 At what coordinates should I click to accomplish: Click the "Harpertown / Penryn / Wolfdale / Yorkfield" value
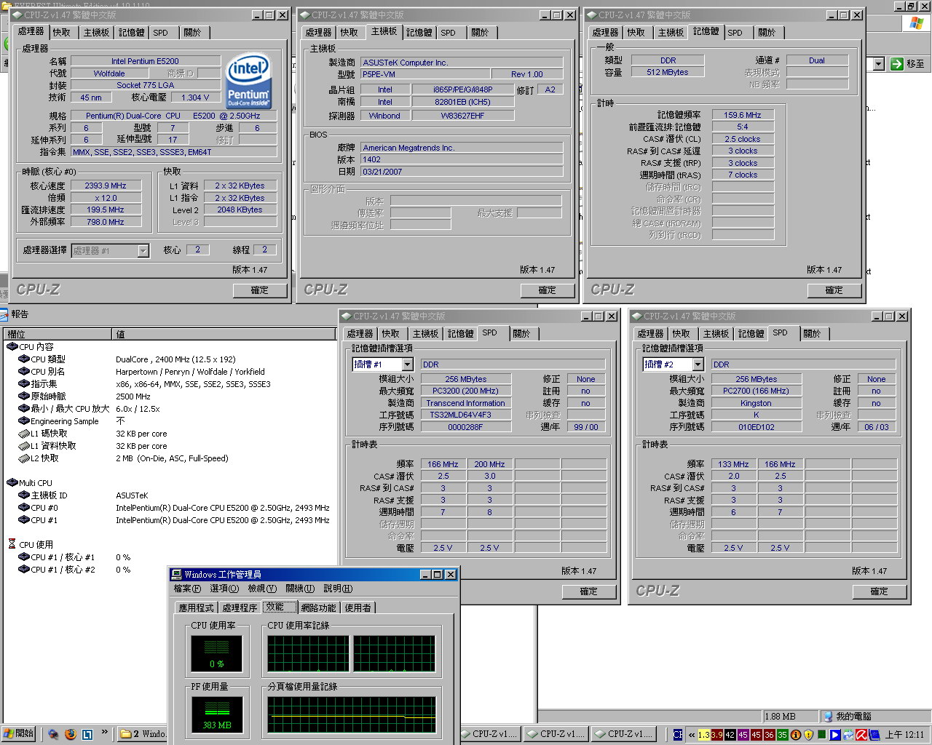point(190,372)
